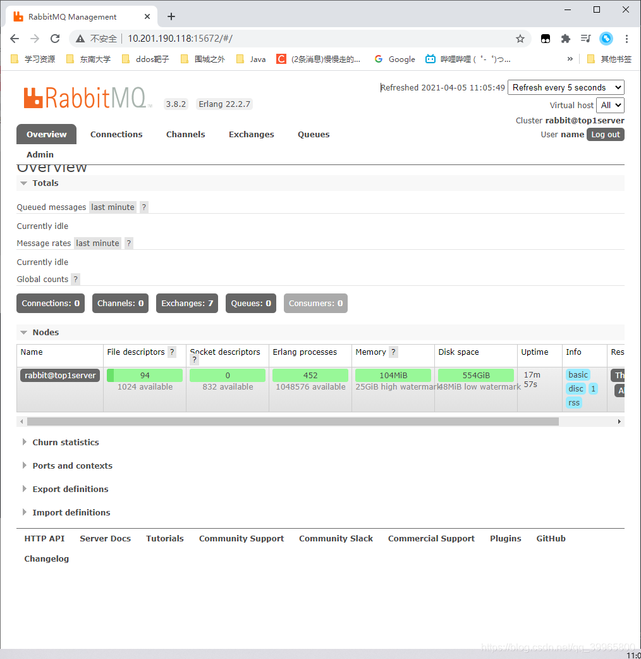This screenshot has width=641, height=659.
Task: Open the Plugins footer link
Action: pyautogui.click(x=505, y=539)
